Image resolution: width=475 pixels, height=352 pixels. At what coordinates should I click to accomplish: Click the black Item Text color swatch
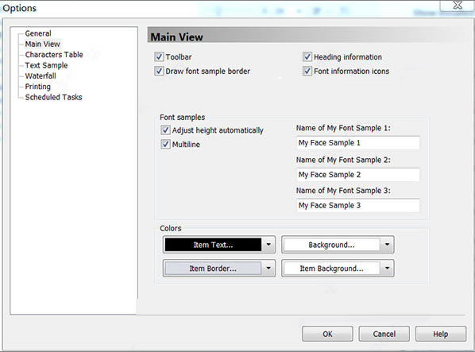coord(213,245)
